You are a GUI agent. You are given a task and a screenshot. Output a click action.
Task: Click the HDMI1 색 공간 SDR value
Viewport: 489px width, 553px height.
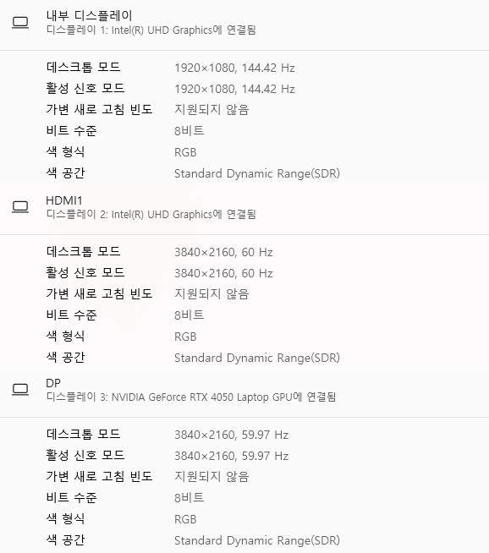pos(257,358)
